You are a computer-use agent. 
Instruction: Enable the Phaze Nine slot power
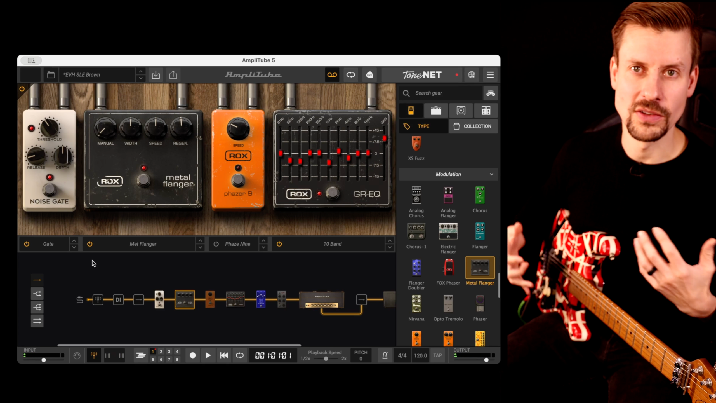pos(216,244)
